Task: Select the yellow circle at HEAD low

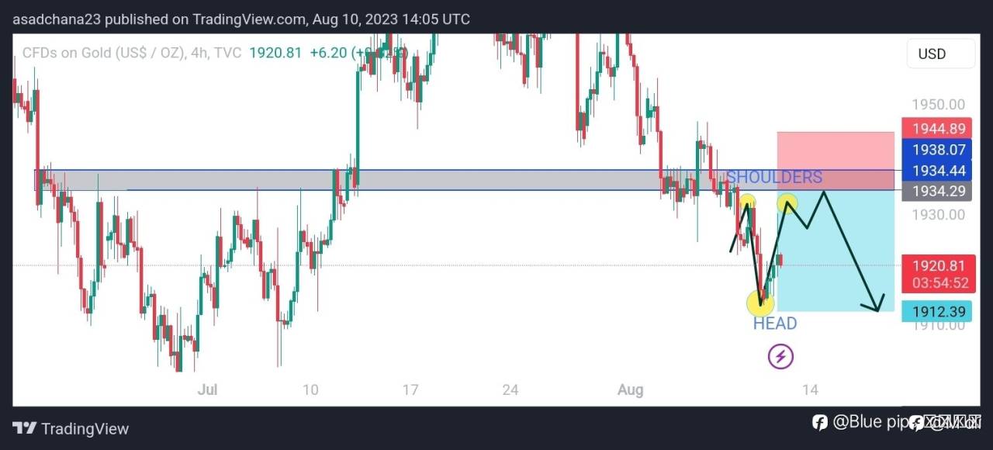Action: pyautogui.click(x=759, y=303)
